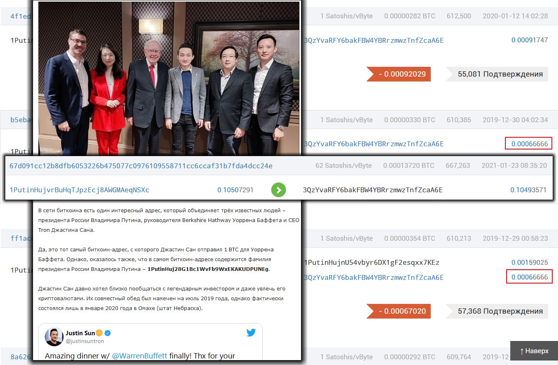Click the verified badge beside Justin Sun
Image resolution: width=558 pixels, height=365 pixels.
108,333
